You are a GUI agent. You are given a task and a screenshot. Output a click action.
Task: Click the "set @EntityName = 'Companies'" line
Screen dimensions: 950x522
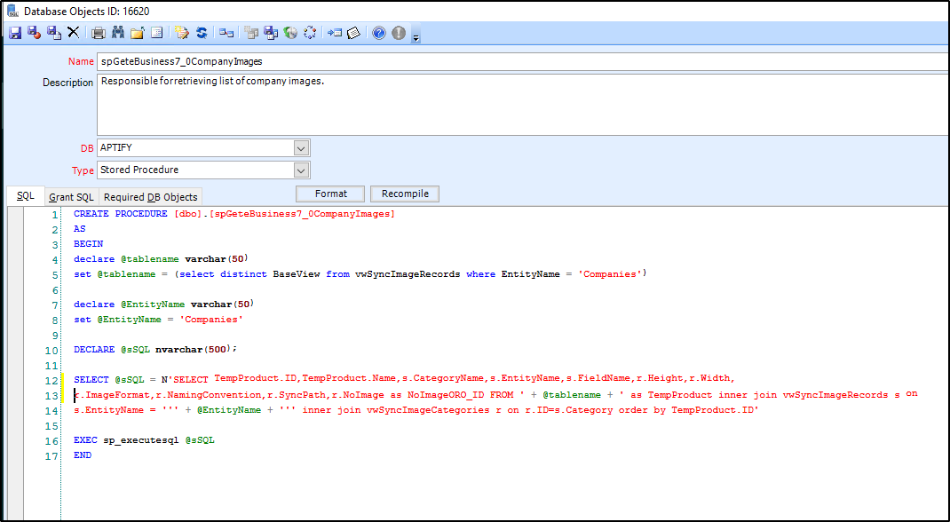click(159, 319)
